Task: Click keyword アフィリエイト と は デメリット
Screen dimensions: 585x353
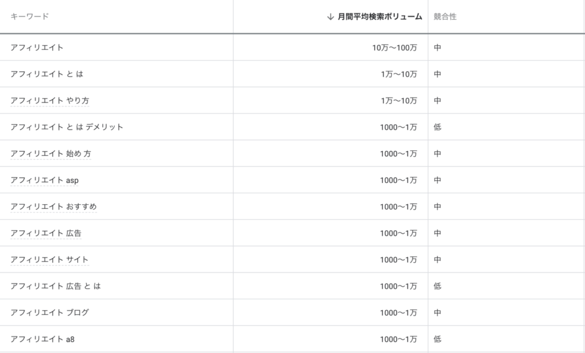Action: coord(67,127)
